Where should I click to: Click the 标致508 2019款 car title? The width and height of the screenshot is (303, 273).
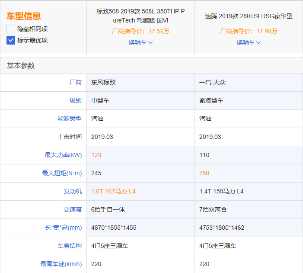[140, 16]
